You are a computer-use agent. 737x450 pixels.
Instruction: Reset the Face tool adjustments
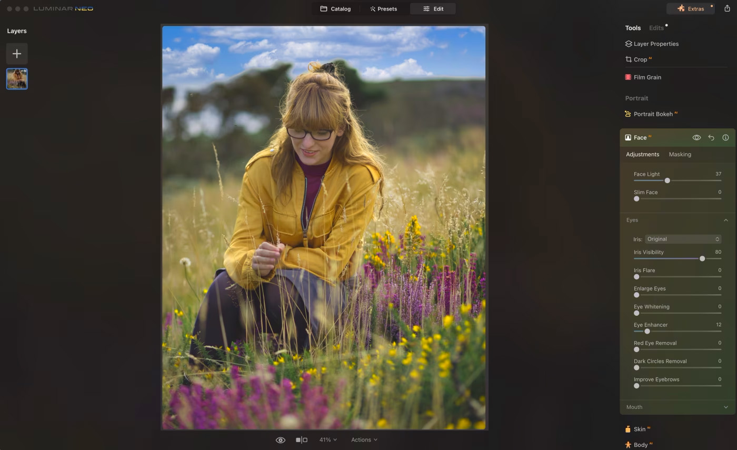pyautogui.click(x=711, y=137)
